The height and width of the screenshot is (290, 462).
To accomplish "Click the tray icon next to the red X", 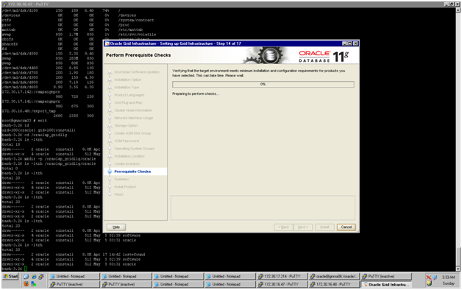I will (x=435, y=277).
